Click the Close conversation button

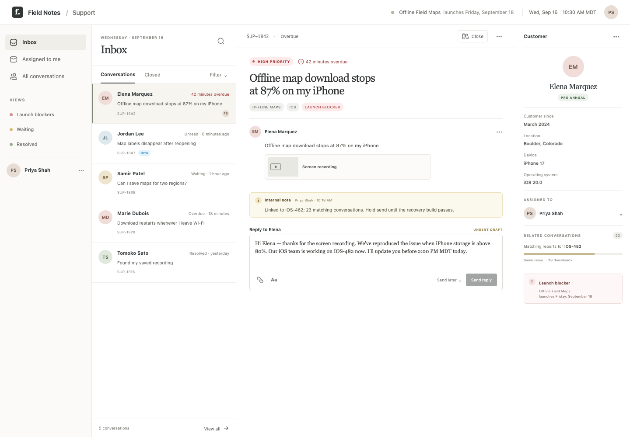coord(472,36)
